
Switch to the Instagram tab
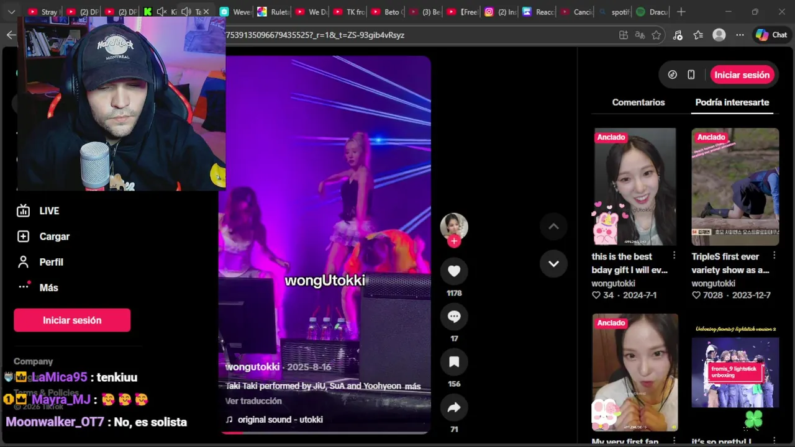(501, 12)
